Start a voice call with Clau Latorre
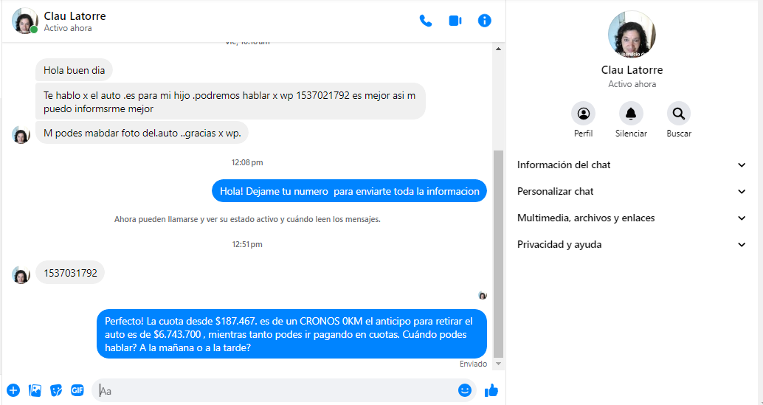 pos(426,21)
